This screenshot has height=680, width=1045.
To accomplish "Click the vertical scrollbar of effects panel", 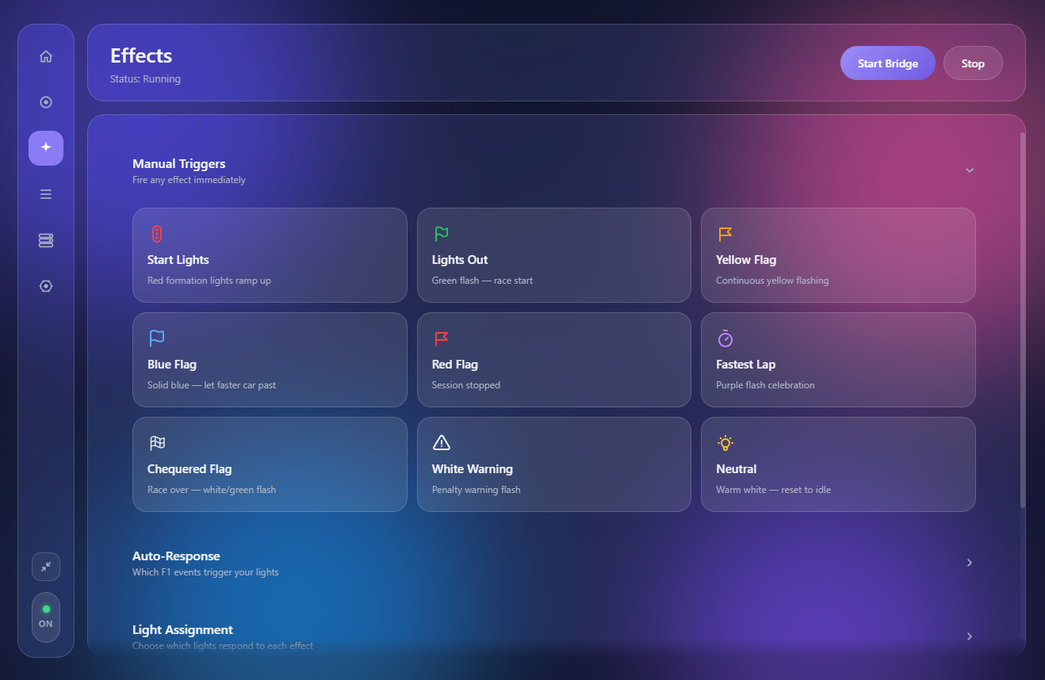I will [1023, 320].
